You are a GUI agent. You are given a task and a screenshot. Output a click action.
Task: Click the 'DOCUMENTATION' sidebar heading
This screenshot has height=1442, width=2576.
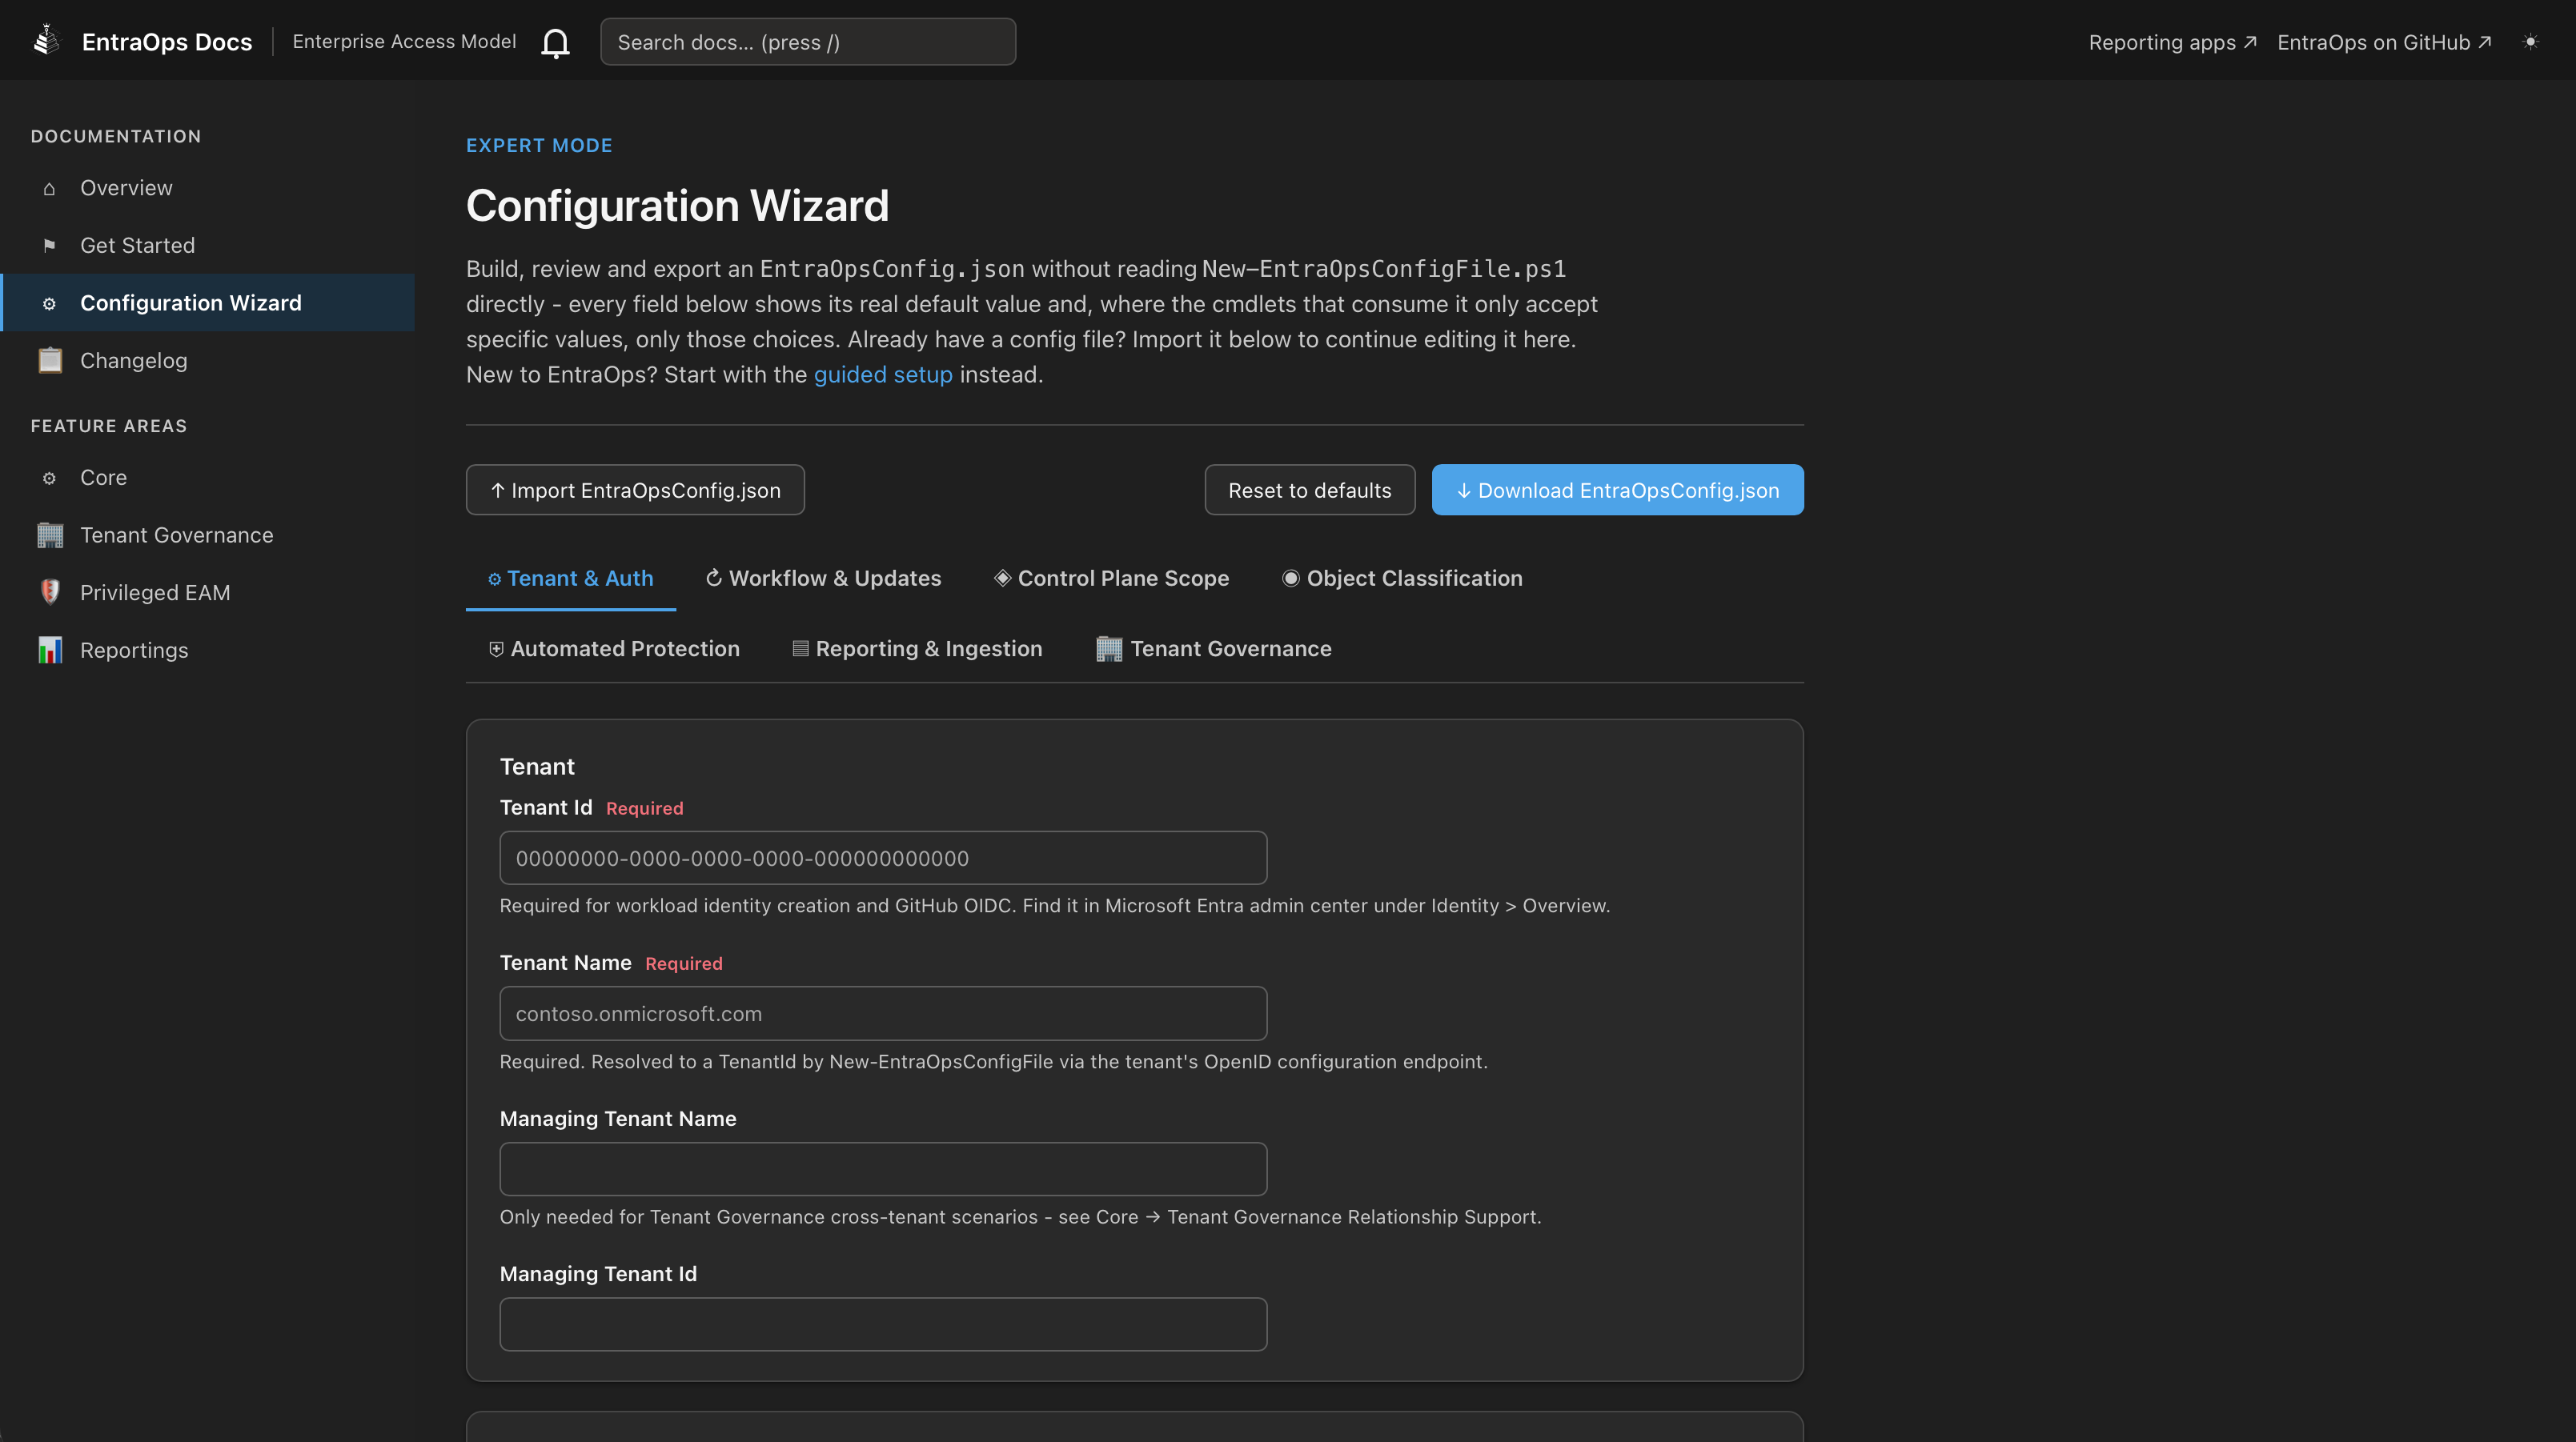point(116,136)
